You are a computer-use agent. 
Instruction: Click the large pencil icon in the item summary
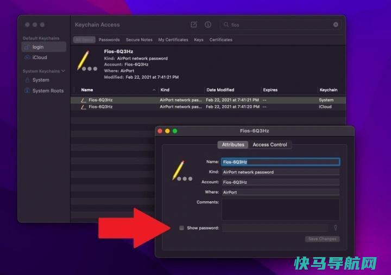87,61
